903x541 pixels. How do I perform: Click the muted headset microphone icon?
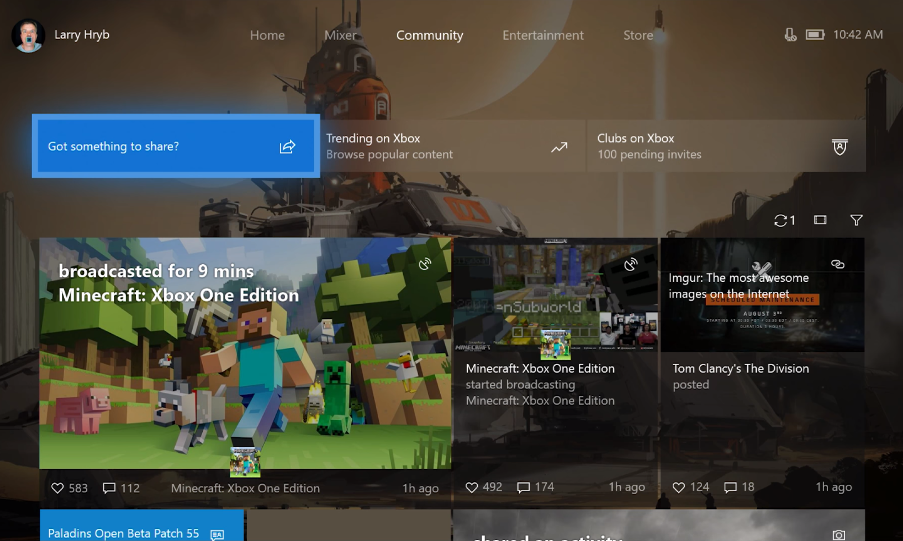(x=790, y=35)
